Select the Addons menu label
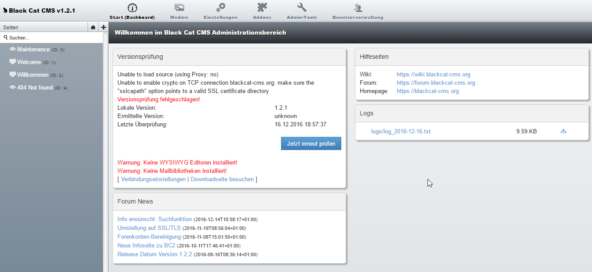 (262, 18)
